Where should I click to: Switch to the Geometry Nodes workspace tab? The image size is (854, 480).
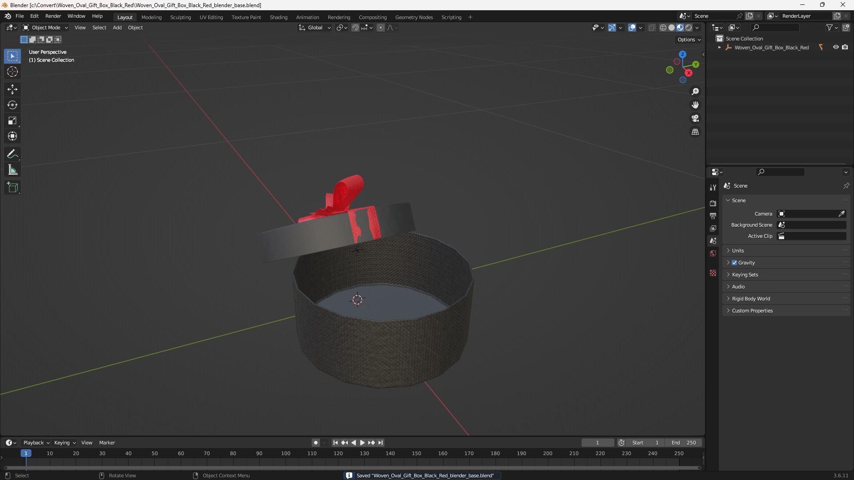click(x=414, y=17)
